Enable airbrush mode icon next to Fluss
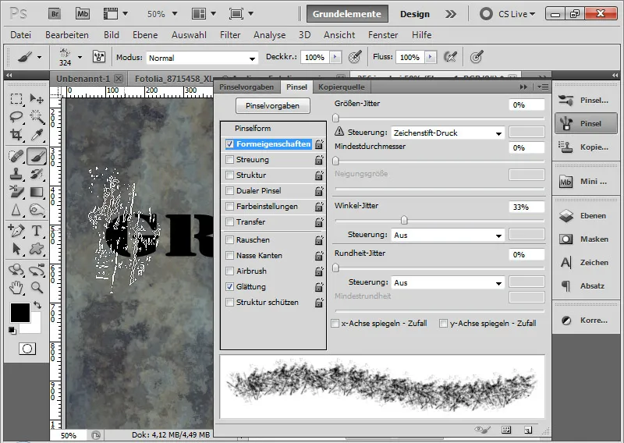Screen dimensions: 624x443 pyautogui.click(x=450, y=57)
